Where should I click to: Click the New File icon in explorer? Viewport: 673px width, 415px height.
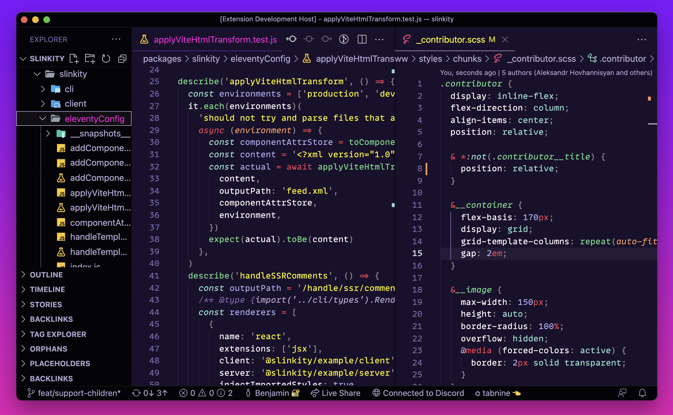click(74, 59)
